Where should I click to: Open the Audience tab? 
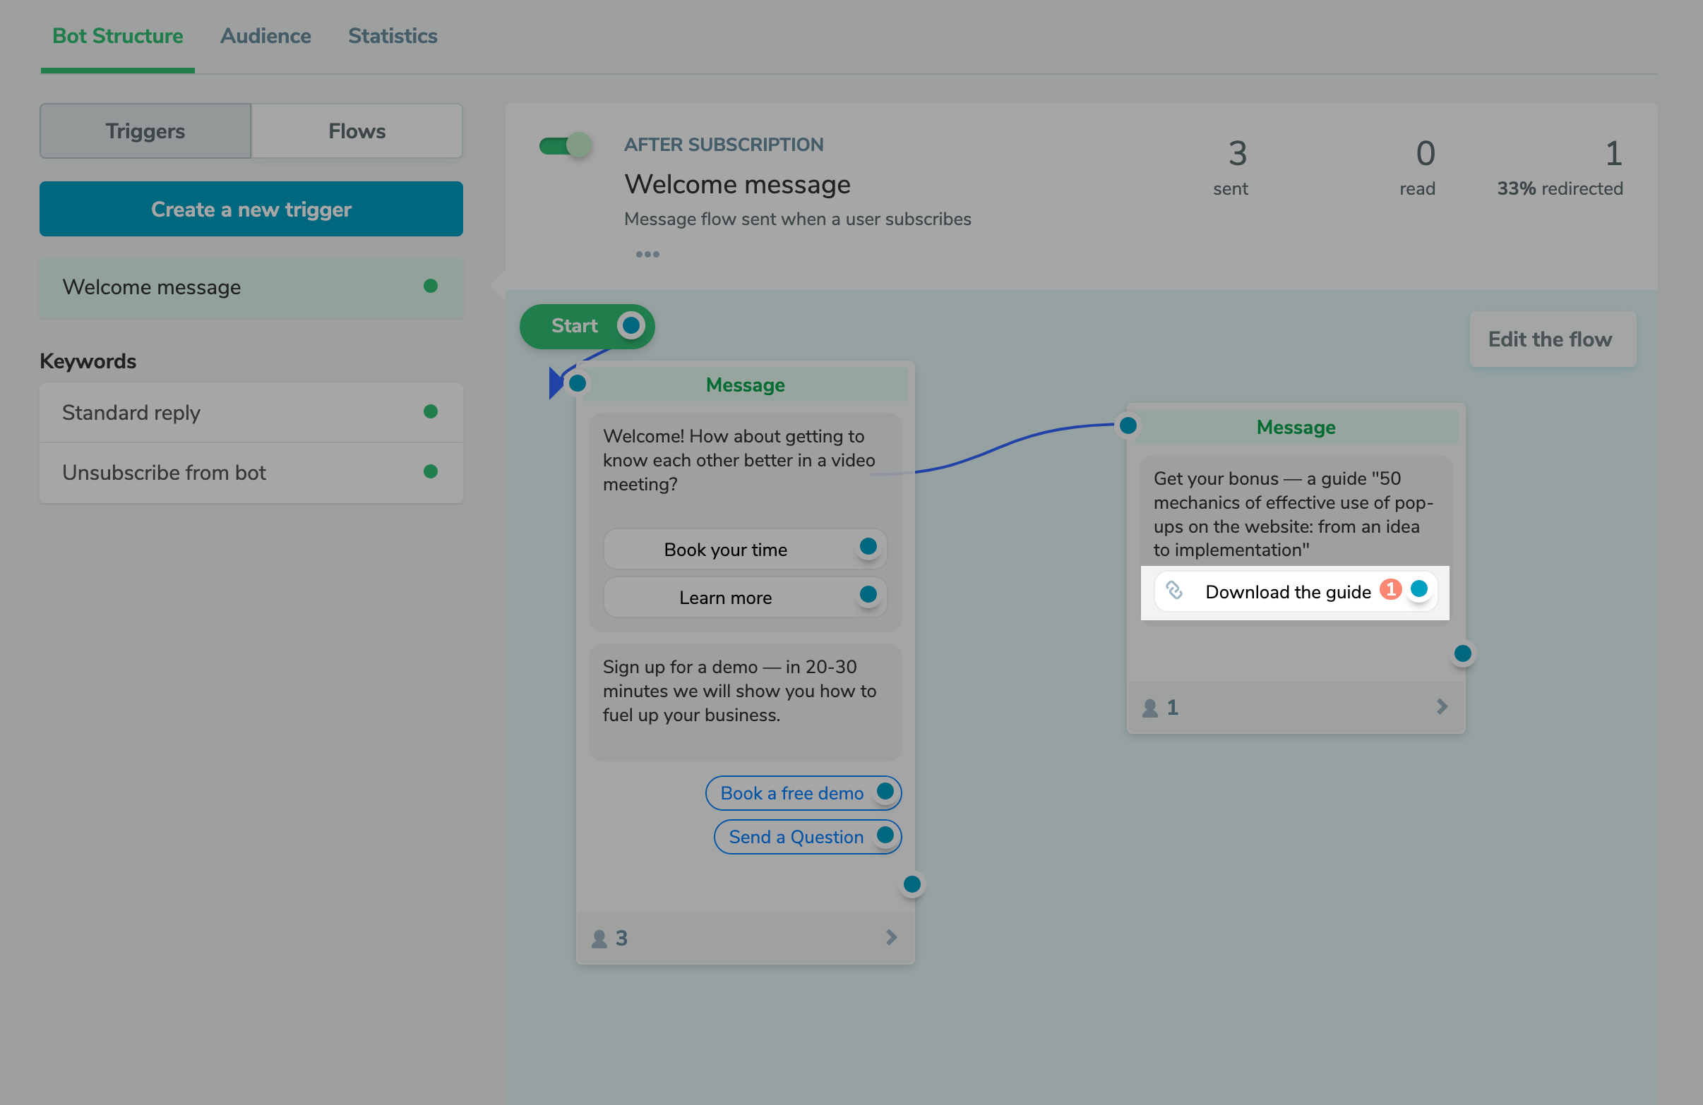(265, 35)
